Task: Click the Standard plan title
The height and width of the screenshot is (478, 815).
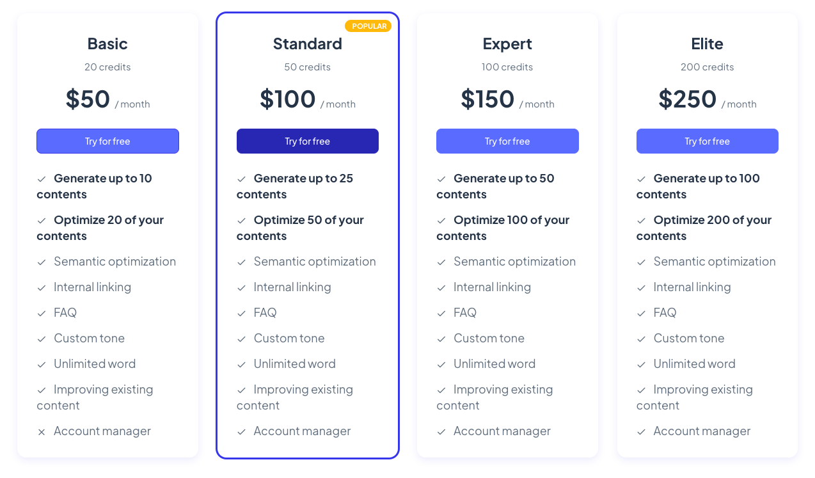Action: point(307,44)
